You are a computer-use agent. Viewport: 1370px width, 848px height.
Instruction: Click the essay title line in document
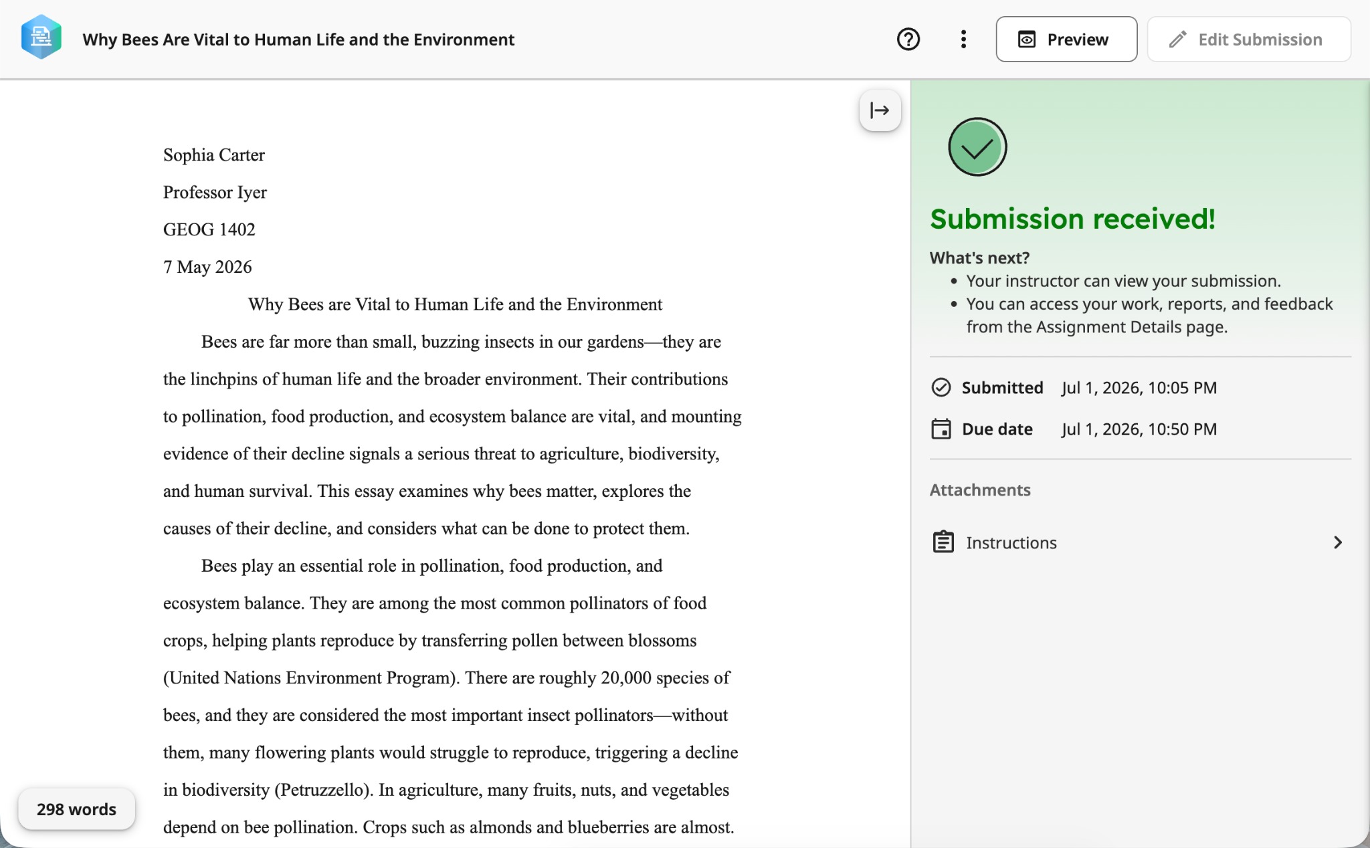(455, 304)
